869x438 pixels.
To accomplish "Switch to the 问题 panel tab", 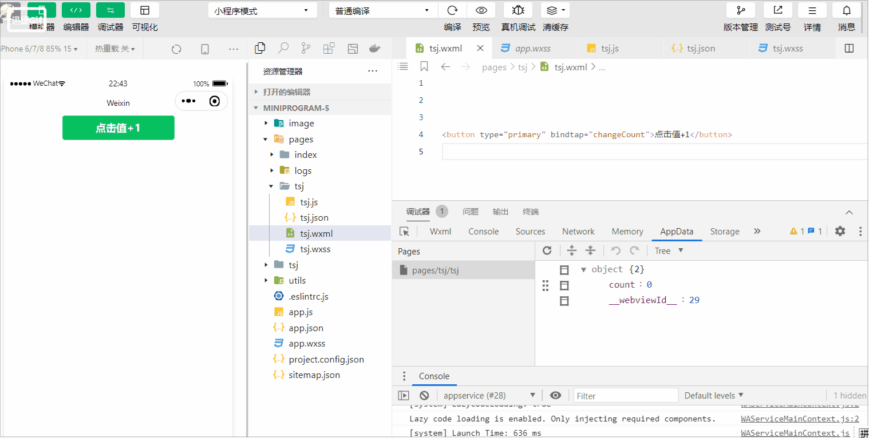I will pyautogui.click(x=471, y=212).
